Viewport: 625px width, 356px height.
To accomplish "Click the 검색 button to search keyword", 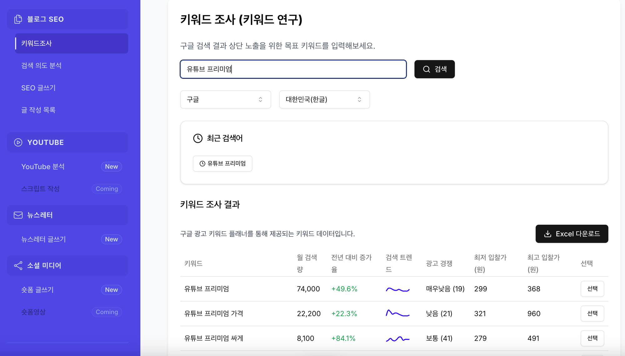I will [x=434, y=69].
